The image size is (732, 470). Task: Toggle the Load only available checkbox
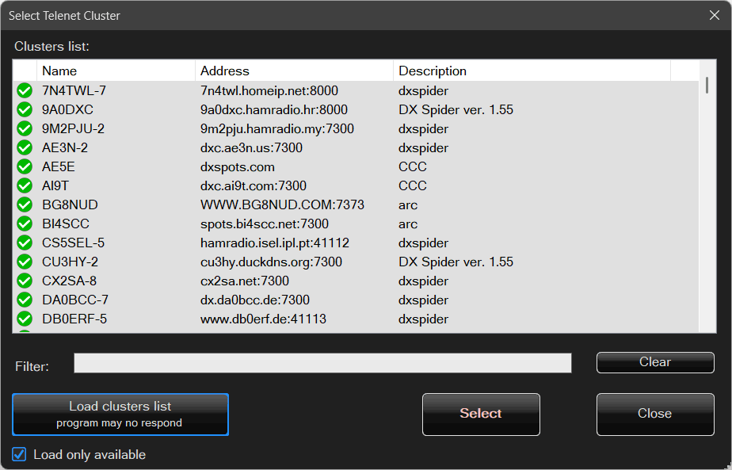20,455
